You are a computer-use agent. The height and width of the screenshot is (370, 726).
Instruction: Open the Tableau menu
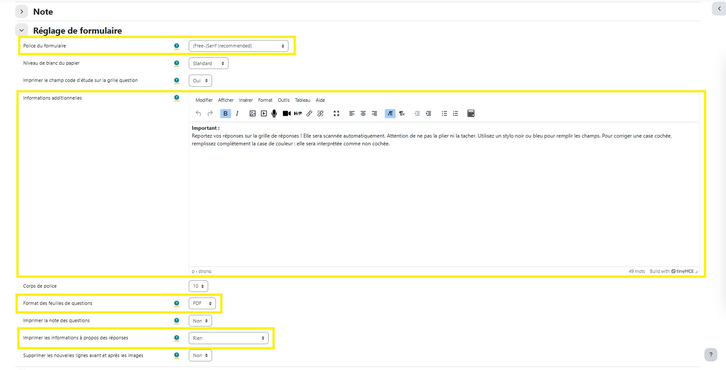pyautogui.click(x=303, y=100)
